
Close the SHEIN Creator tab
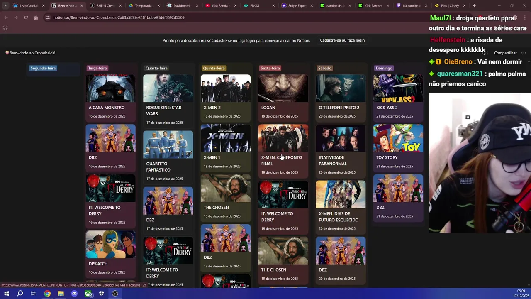pos(120,6)
